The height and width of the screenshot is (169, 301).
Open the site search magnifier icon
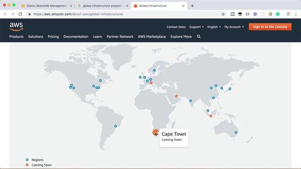(198, 37)
